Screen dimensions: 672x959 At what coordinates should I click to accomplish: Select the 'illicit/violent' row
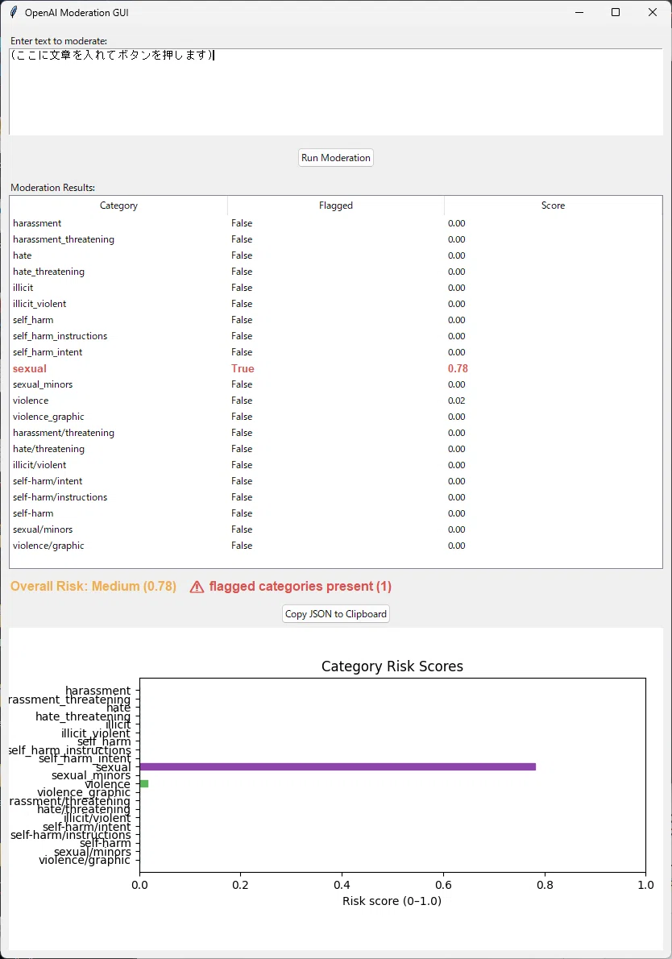(336, 465)
